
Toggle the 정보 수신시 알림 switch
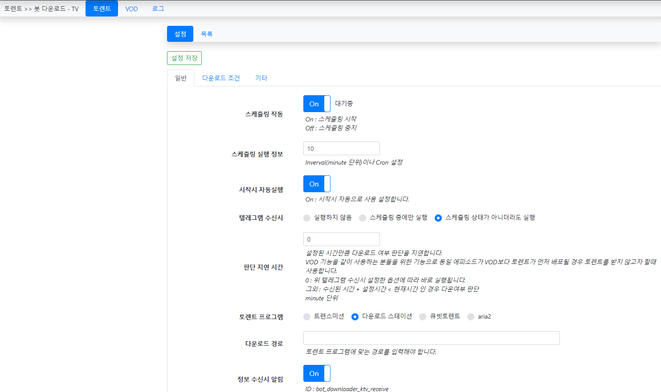point(317,373)
